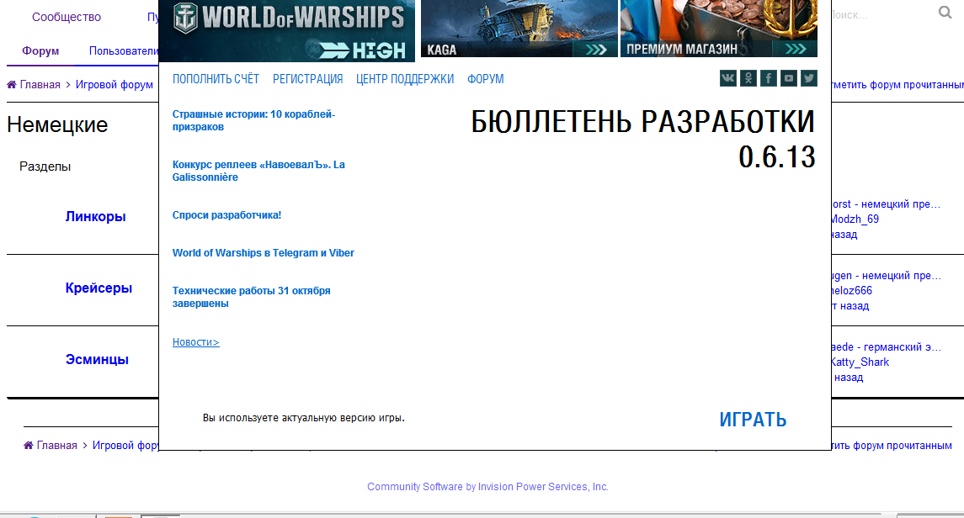Click the Разделы label on forum page

[45, 166]
